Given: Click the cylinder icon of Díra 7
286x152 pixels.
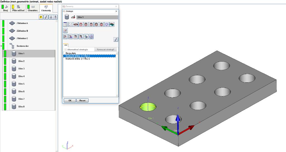Looking at the screenshot, I should [x=14, y=99].
